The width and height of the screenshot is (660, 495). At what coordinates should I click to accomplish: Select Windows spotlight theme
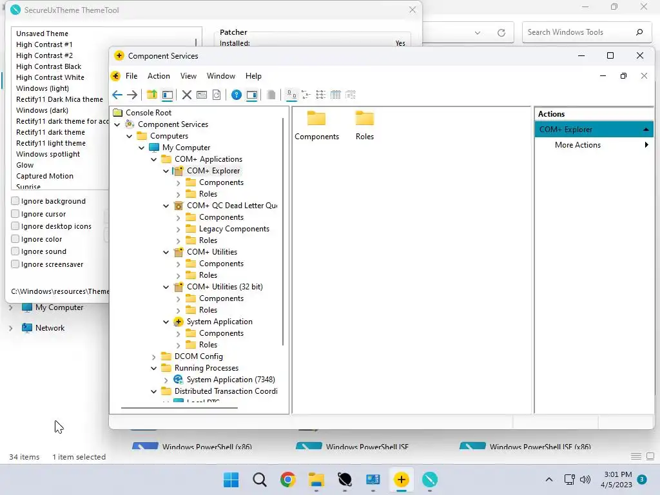[48, 154]
